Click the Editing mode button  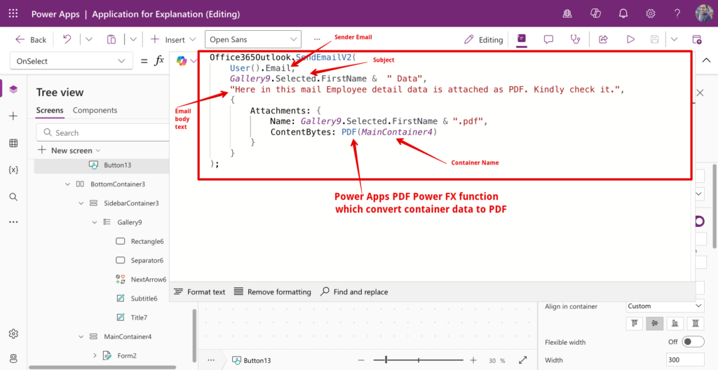(483, 39)
